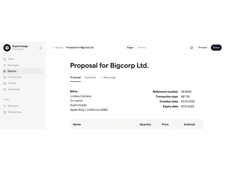Click the page title Proposal for Bigcorp Ltd.
The width and height of the screenshot is (228, 171).
(109, 66)
